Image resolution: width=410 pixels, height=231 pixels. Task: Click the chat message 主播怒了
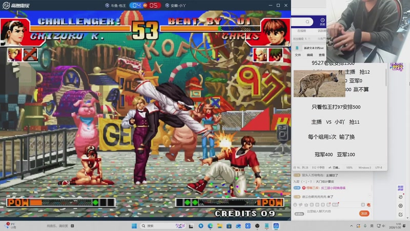[332, 175]
